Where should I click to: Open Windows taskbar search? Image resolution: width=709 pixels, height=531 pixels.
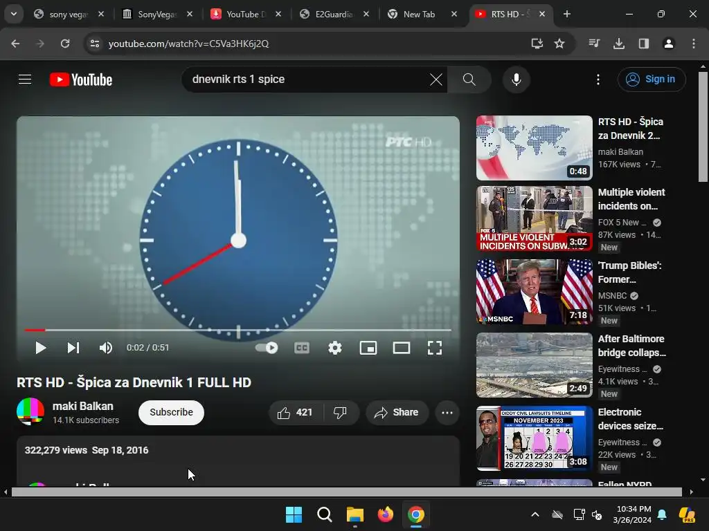324,514
